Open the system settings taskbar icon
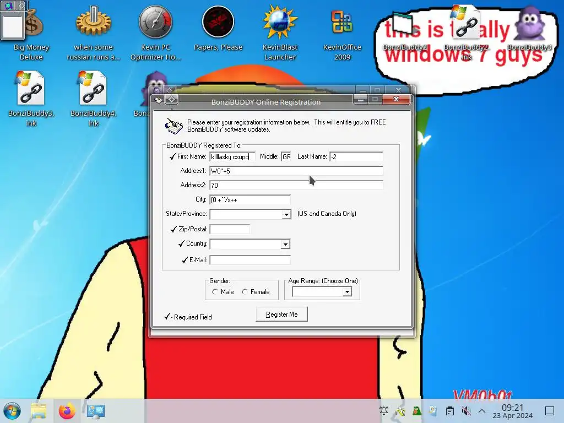The height and width of the screenshot is (423, 564). 95,411
